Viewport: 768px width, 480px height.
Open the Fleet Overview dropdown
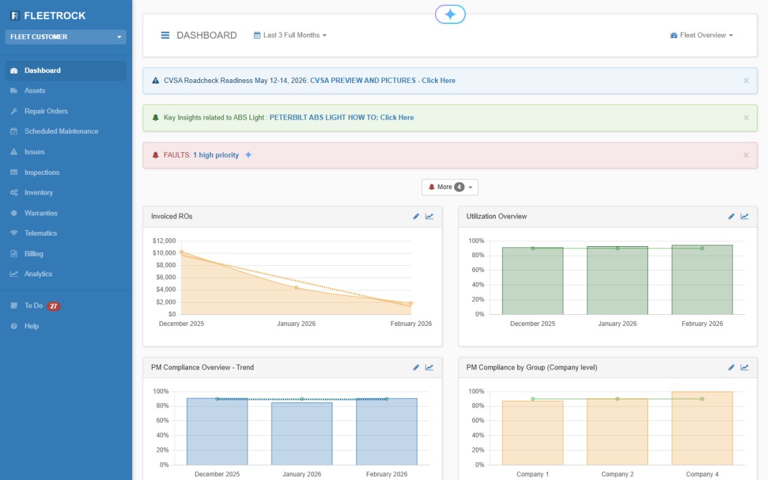702,36
